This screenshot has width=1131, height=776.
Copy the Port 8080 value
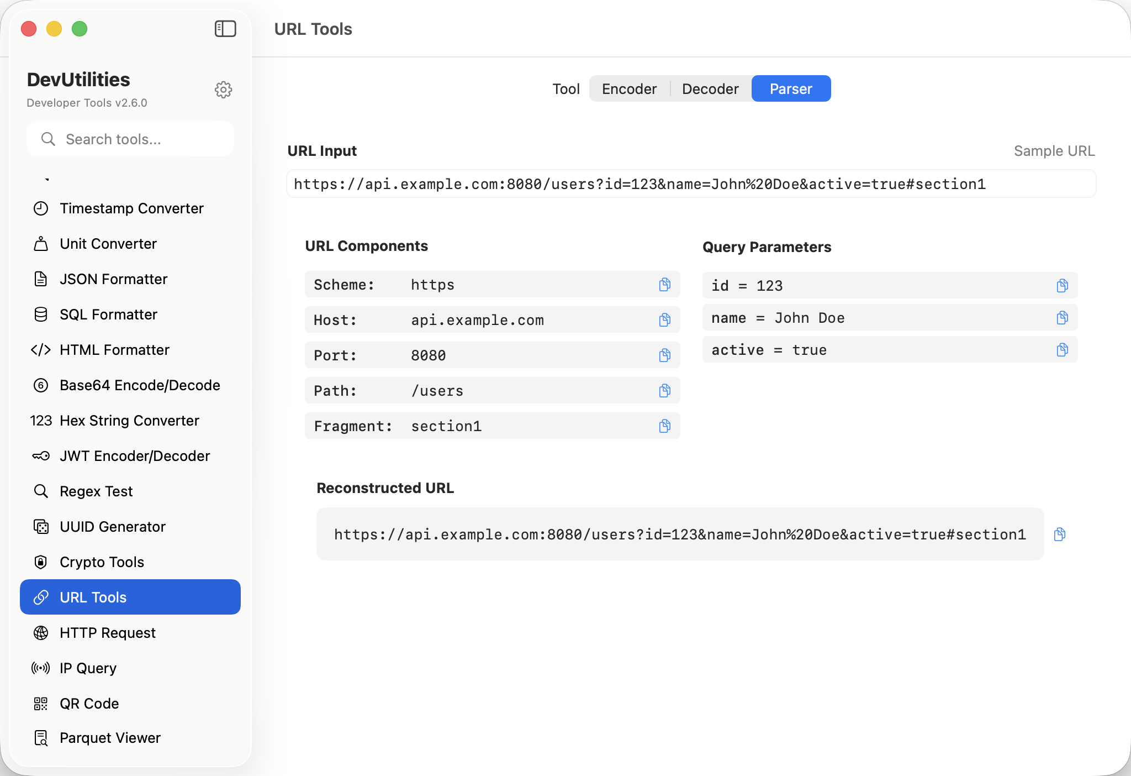664,355
